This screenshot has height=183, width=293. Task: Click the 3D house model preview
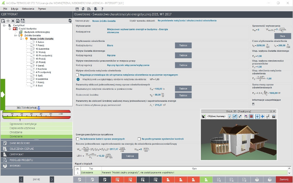239,139
